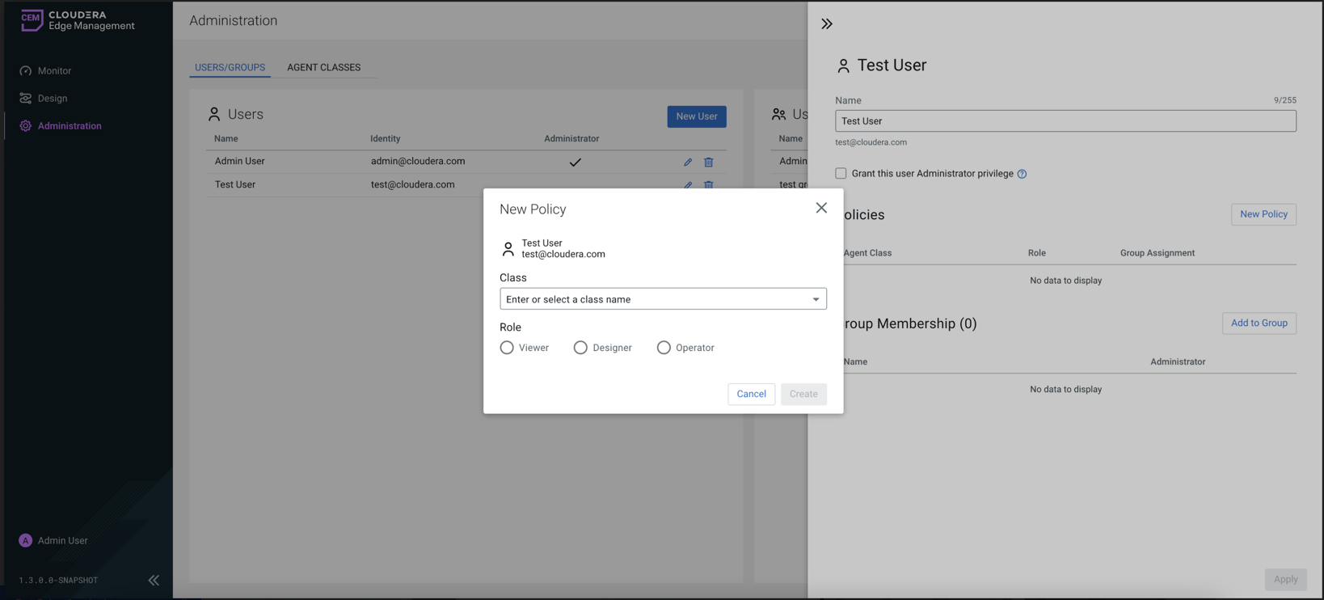Switch to the Agent Classes tab

(323, 67)
